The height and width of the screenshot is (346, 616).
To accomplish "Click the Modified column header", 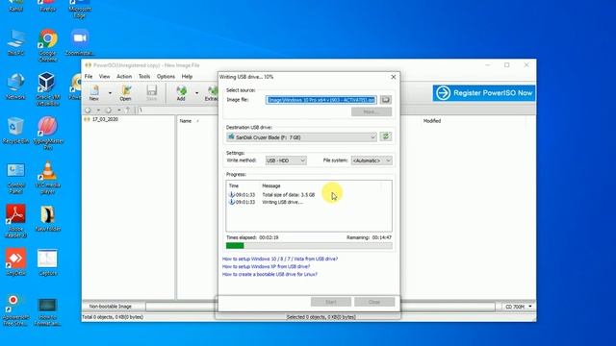I will [432, 121].
